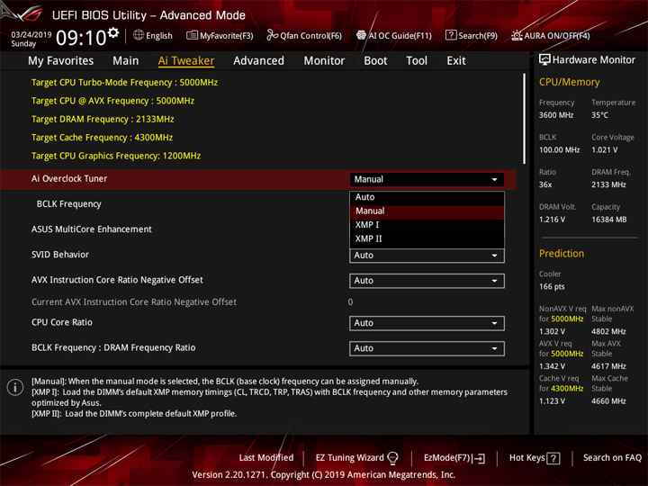Switch to EzMode(F7)
The image size is (648, 486).
click(454, 458)
